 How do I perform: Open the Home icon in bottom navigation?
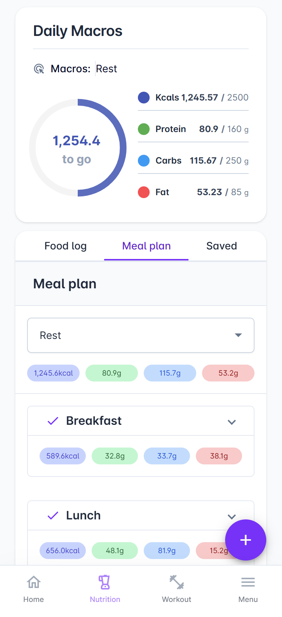(34, 582)
